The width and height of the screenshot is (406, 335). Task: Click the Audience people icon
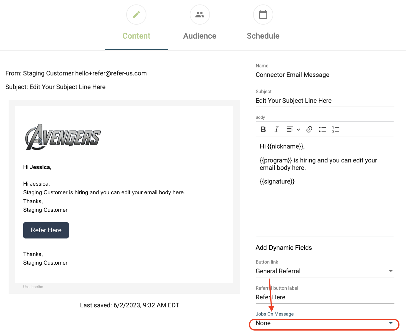200,15
